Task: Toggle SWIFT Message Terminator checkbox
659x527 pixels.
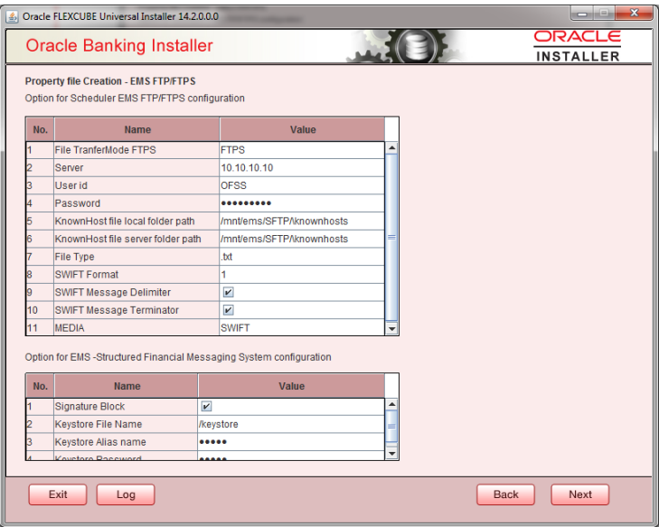Action: [228, 310]
